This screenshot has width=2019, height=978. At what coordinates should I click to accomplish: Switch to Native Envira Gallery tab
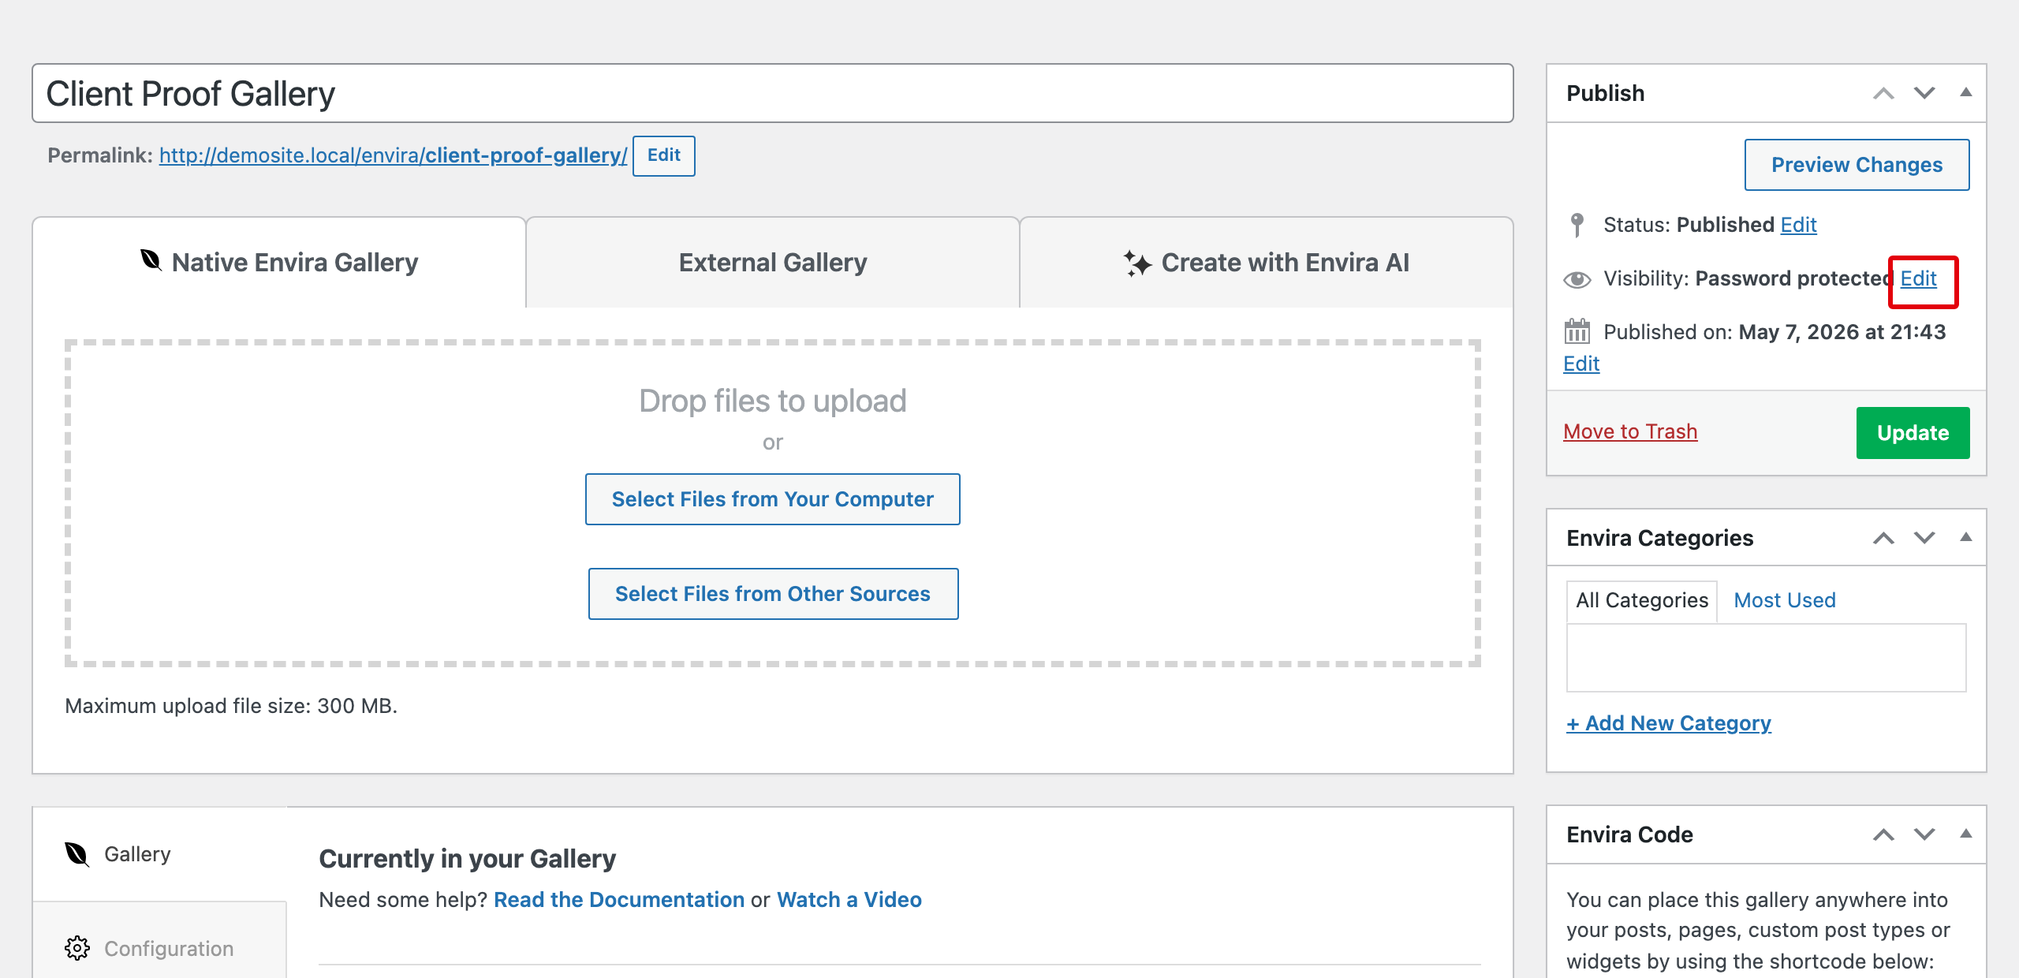pyautogui.click(x=279, y=263)
